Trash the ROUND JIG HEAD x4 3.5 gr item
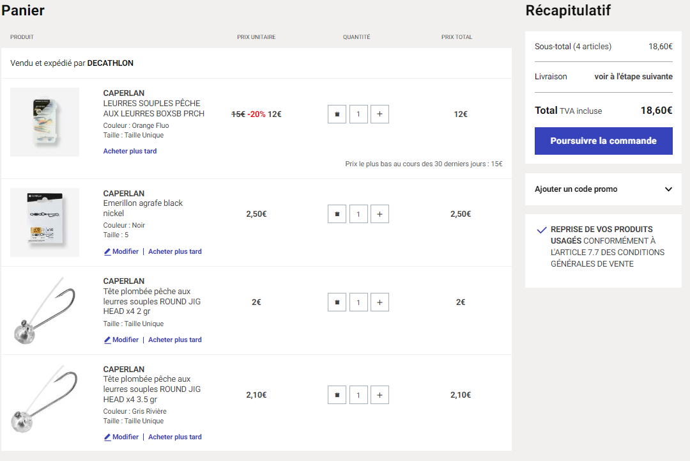The image size is (690, 461). click(337, 395)
